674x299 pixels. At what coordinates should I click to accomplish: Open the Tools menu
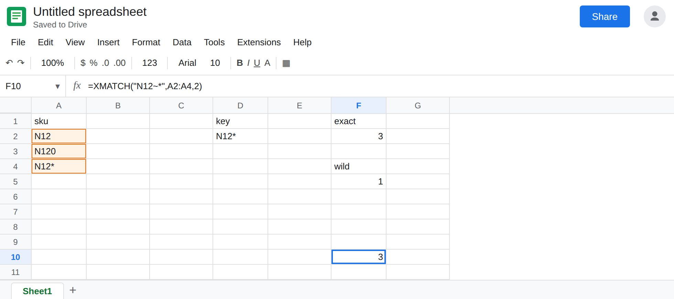[x=214, y=42]
